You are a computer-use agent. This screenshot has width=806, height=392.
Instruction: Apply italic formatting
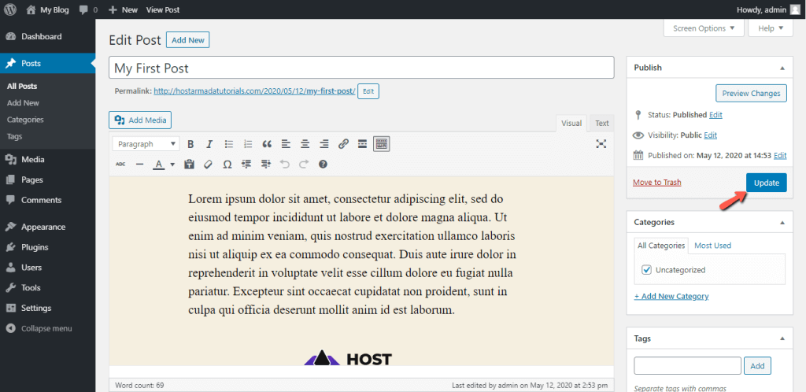(209, 144)
